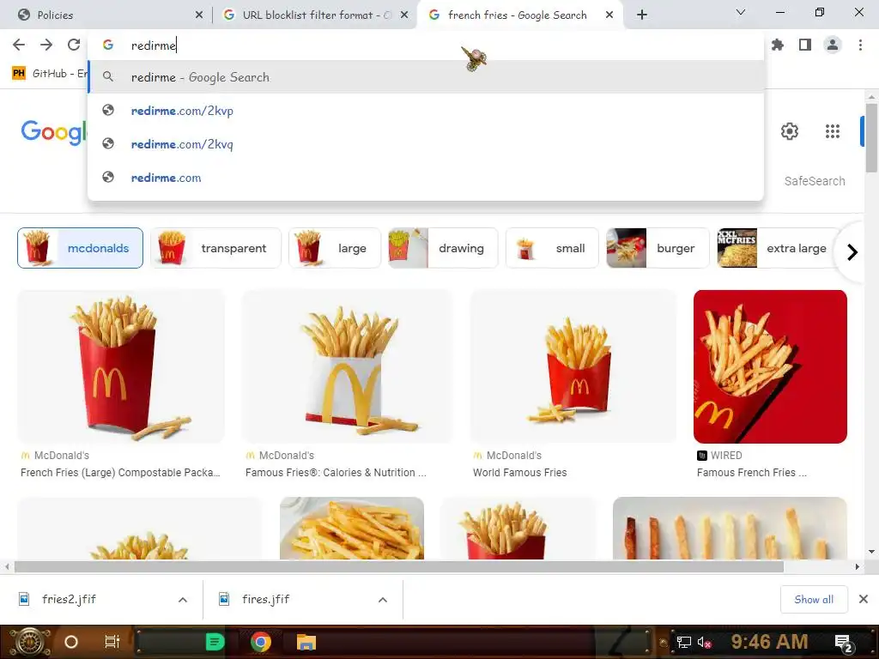
Task: Open the Chrome profile avatar
Action: (833, 45)
